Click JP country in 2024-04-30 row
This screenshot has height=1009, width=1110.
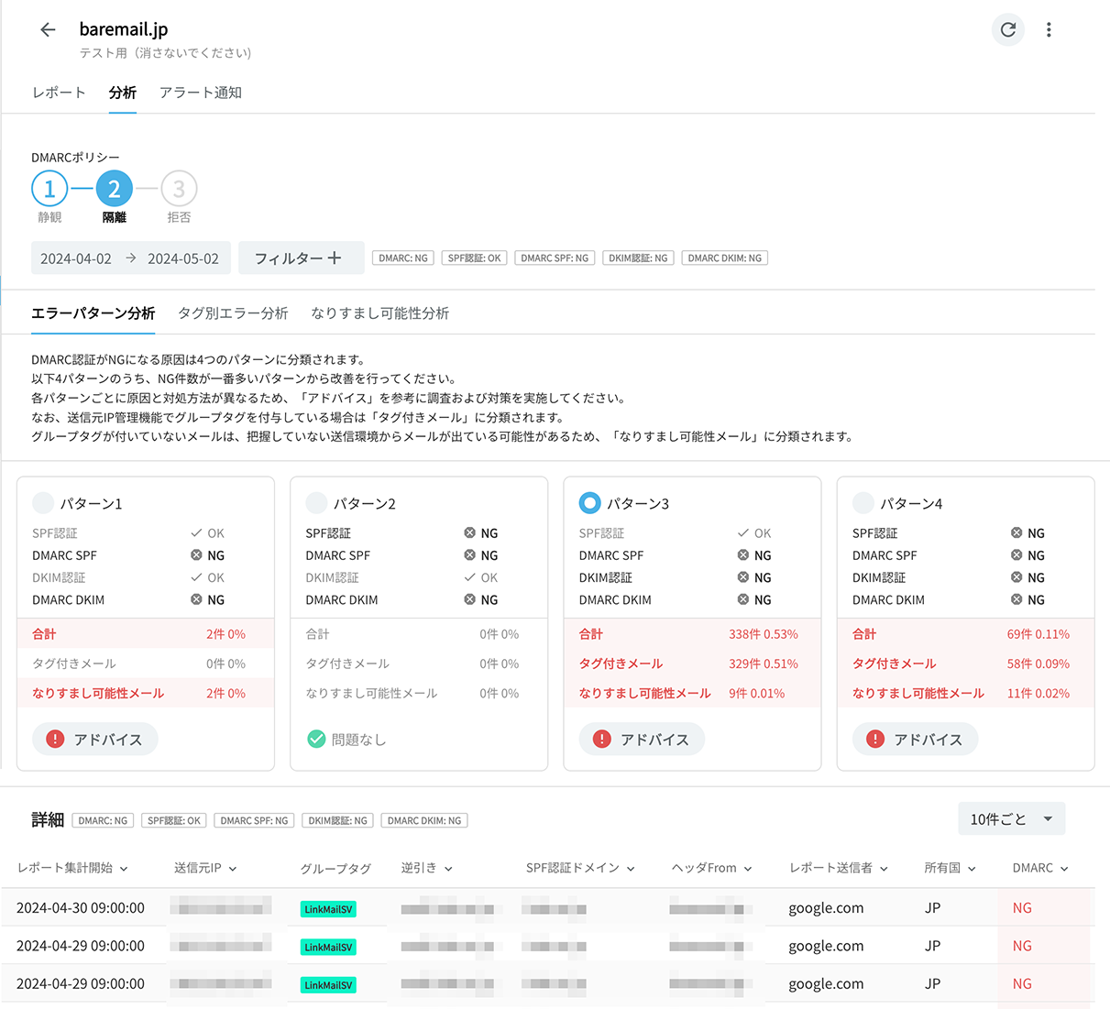click(x=932, y=908)
